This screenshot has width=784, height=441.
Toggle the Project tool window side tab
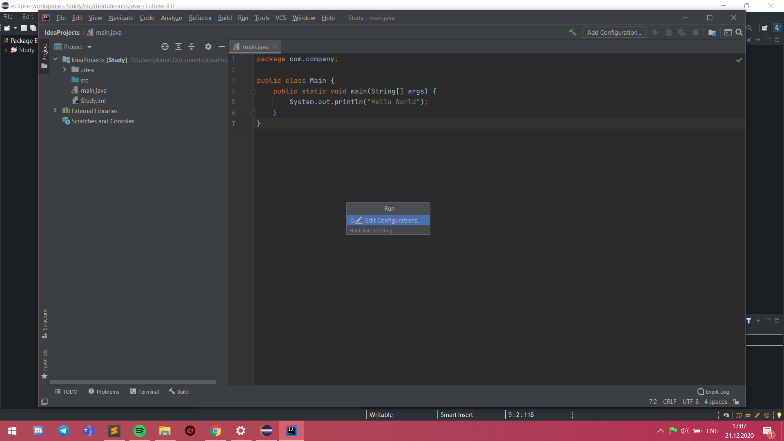(x=45, y=56)
